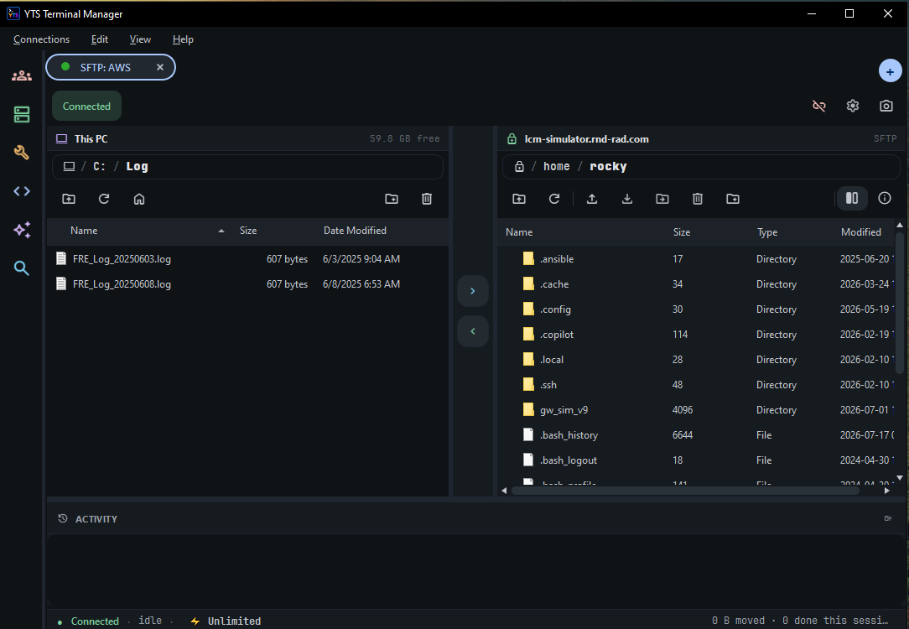This screenshot has height=629, width=909.
Task: Create new folder in remote pane
Action: [x=733, y=199]
